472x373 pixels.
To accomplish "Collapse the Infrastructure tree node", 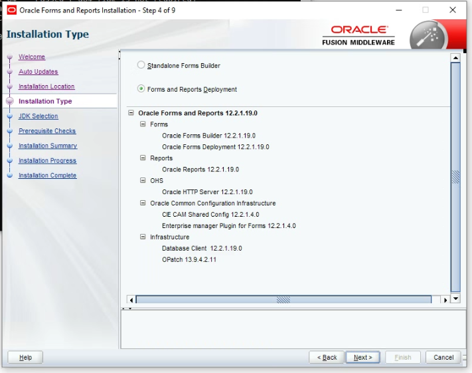I will (x=143, y=237).
